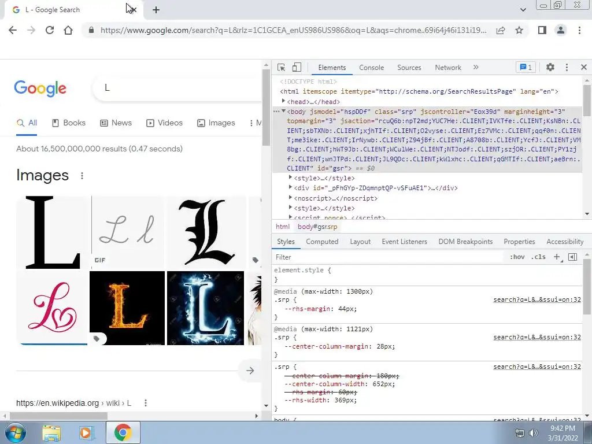Viewport: 592px width, 444px height.
Task: Select the All search tab
Action: tap(27, 123)
